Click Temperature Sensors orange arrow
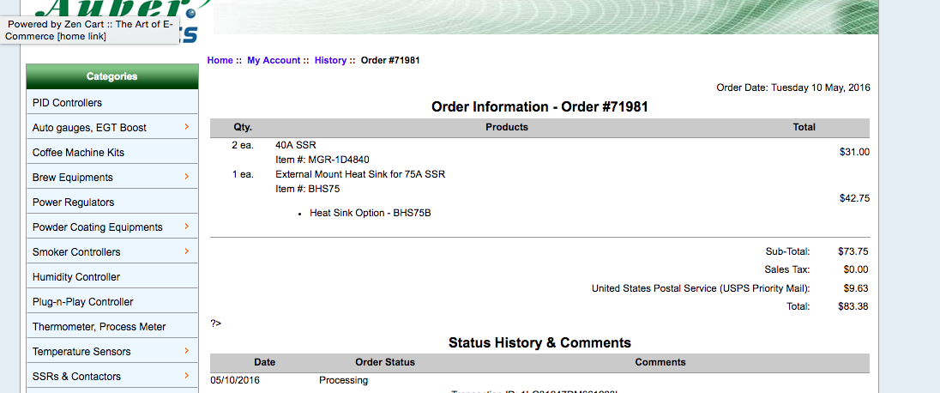The width and height of the screenshot is (940, 393). (x=187, y=350)
